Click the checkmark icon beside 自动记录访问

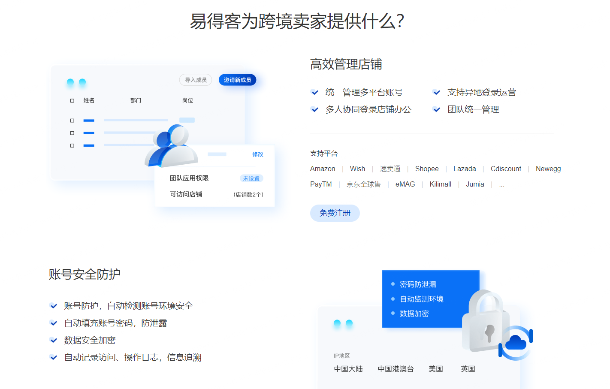(x=54, y=357)
